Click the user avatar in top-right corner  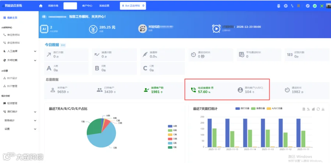[x=328, y=6]
